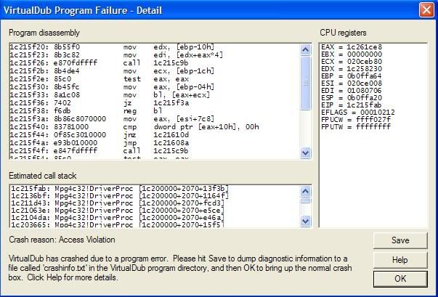Close the Program Failure dialog

point(426,10)
